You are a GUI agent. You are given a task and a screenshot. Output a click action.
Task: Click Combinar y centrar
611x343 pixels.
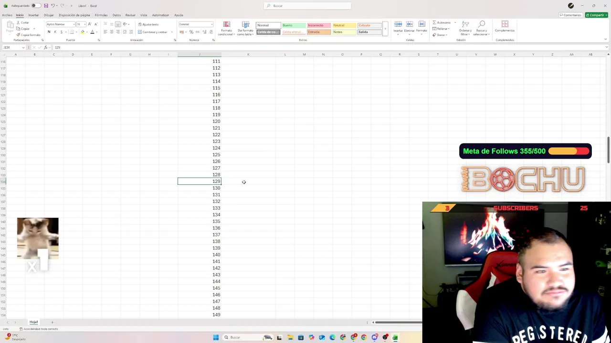click(153, 32)
